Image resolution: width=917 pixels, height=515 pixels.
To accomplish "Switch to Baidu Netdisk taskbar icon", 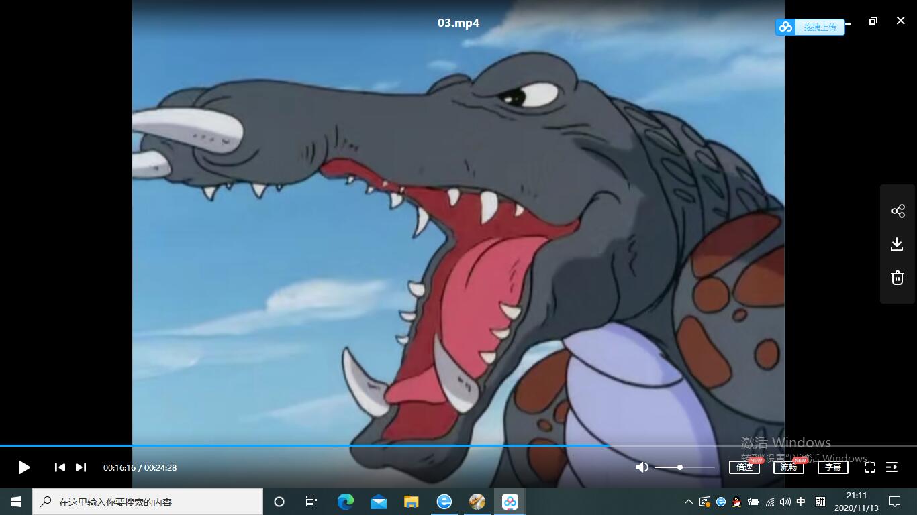I will click(x=510, y=502).
